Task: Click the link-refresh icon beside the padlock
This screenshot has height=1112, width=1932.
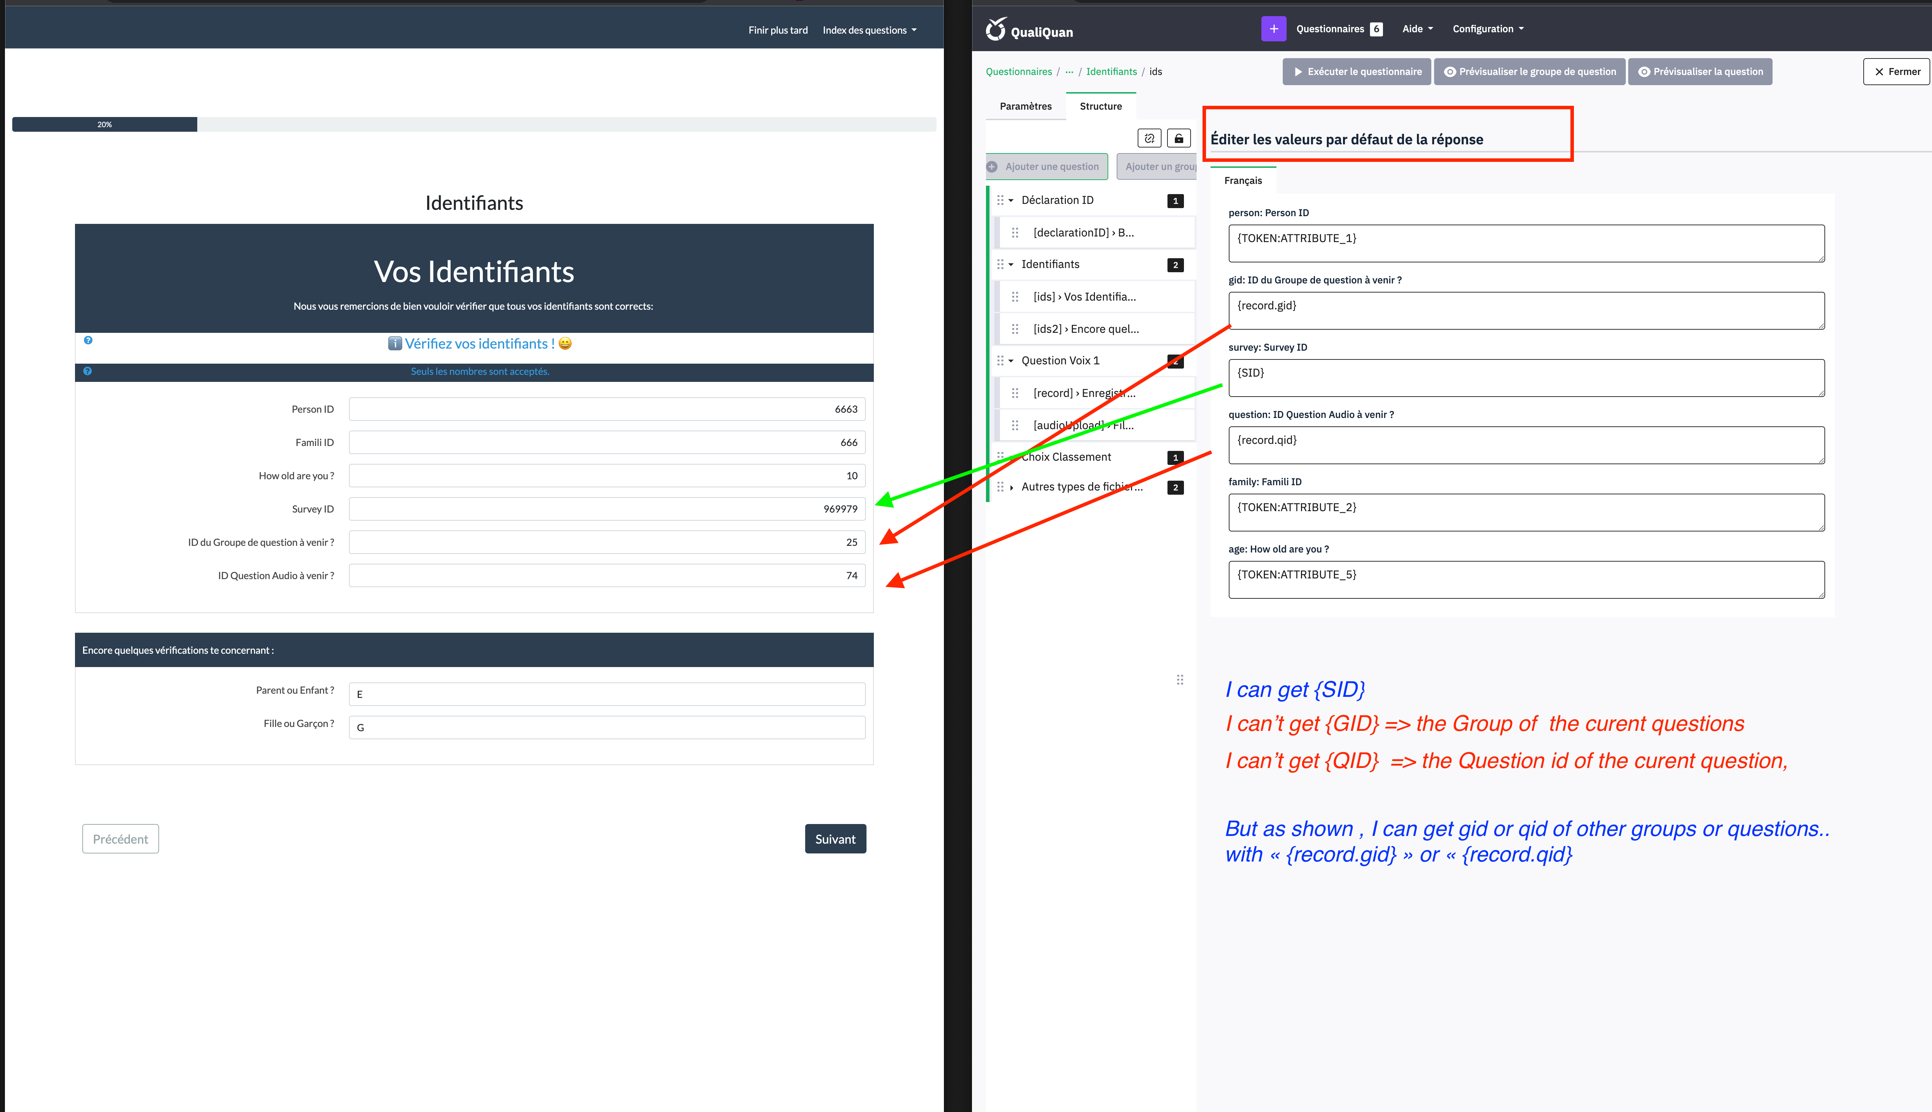Action: (x=1149, y=138)
